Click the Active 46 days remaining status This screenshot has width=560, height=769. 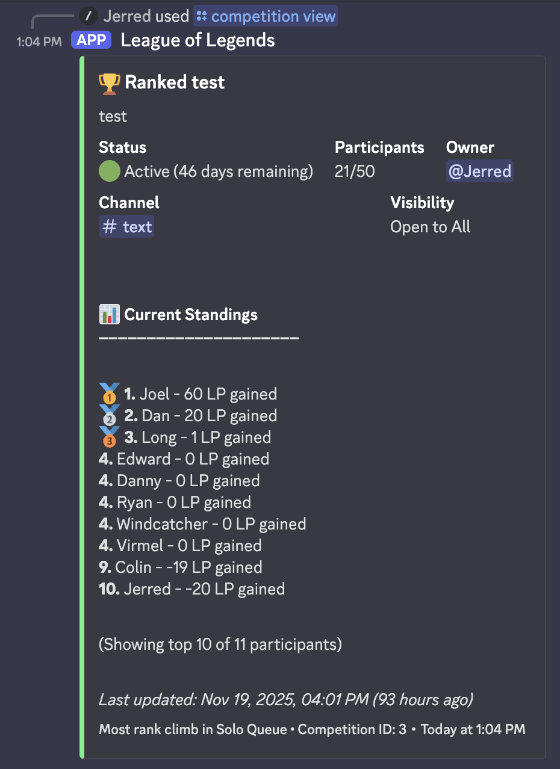click(x=218, y=171)
